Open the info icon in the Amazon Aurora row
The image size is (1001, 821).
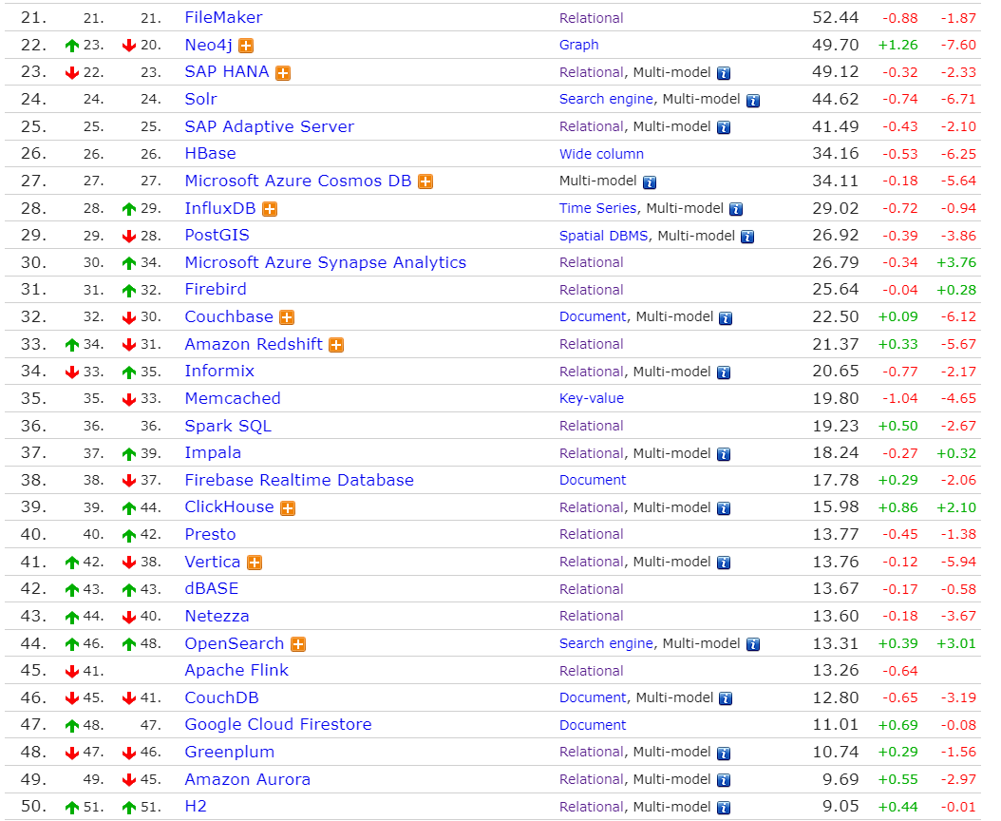coord(724,780)
